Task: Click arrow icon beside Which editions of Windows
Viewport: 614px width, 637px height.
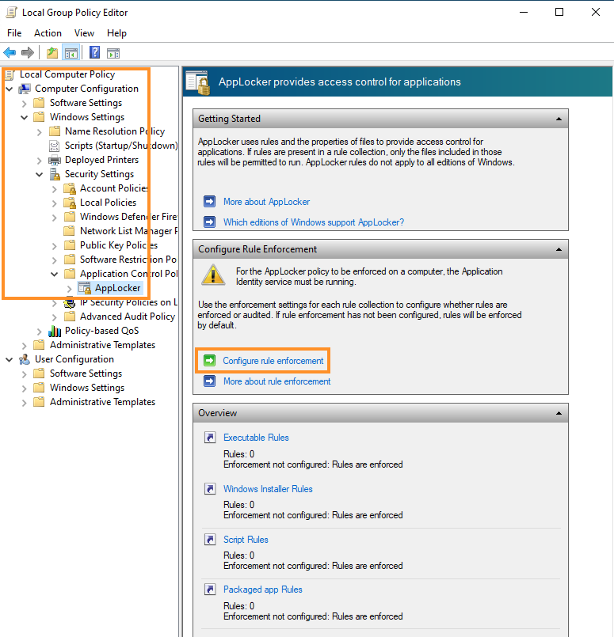Action: (209, 222)
